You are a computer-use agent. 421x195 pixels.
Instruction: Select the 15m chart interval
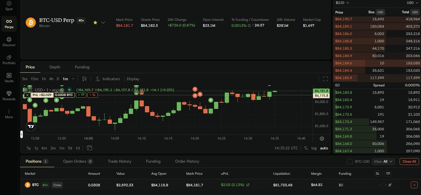point(34,79)
